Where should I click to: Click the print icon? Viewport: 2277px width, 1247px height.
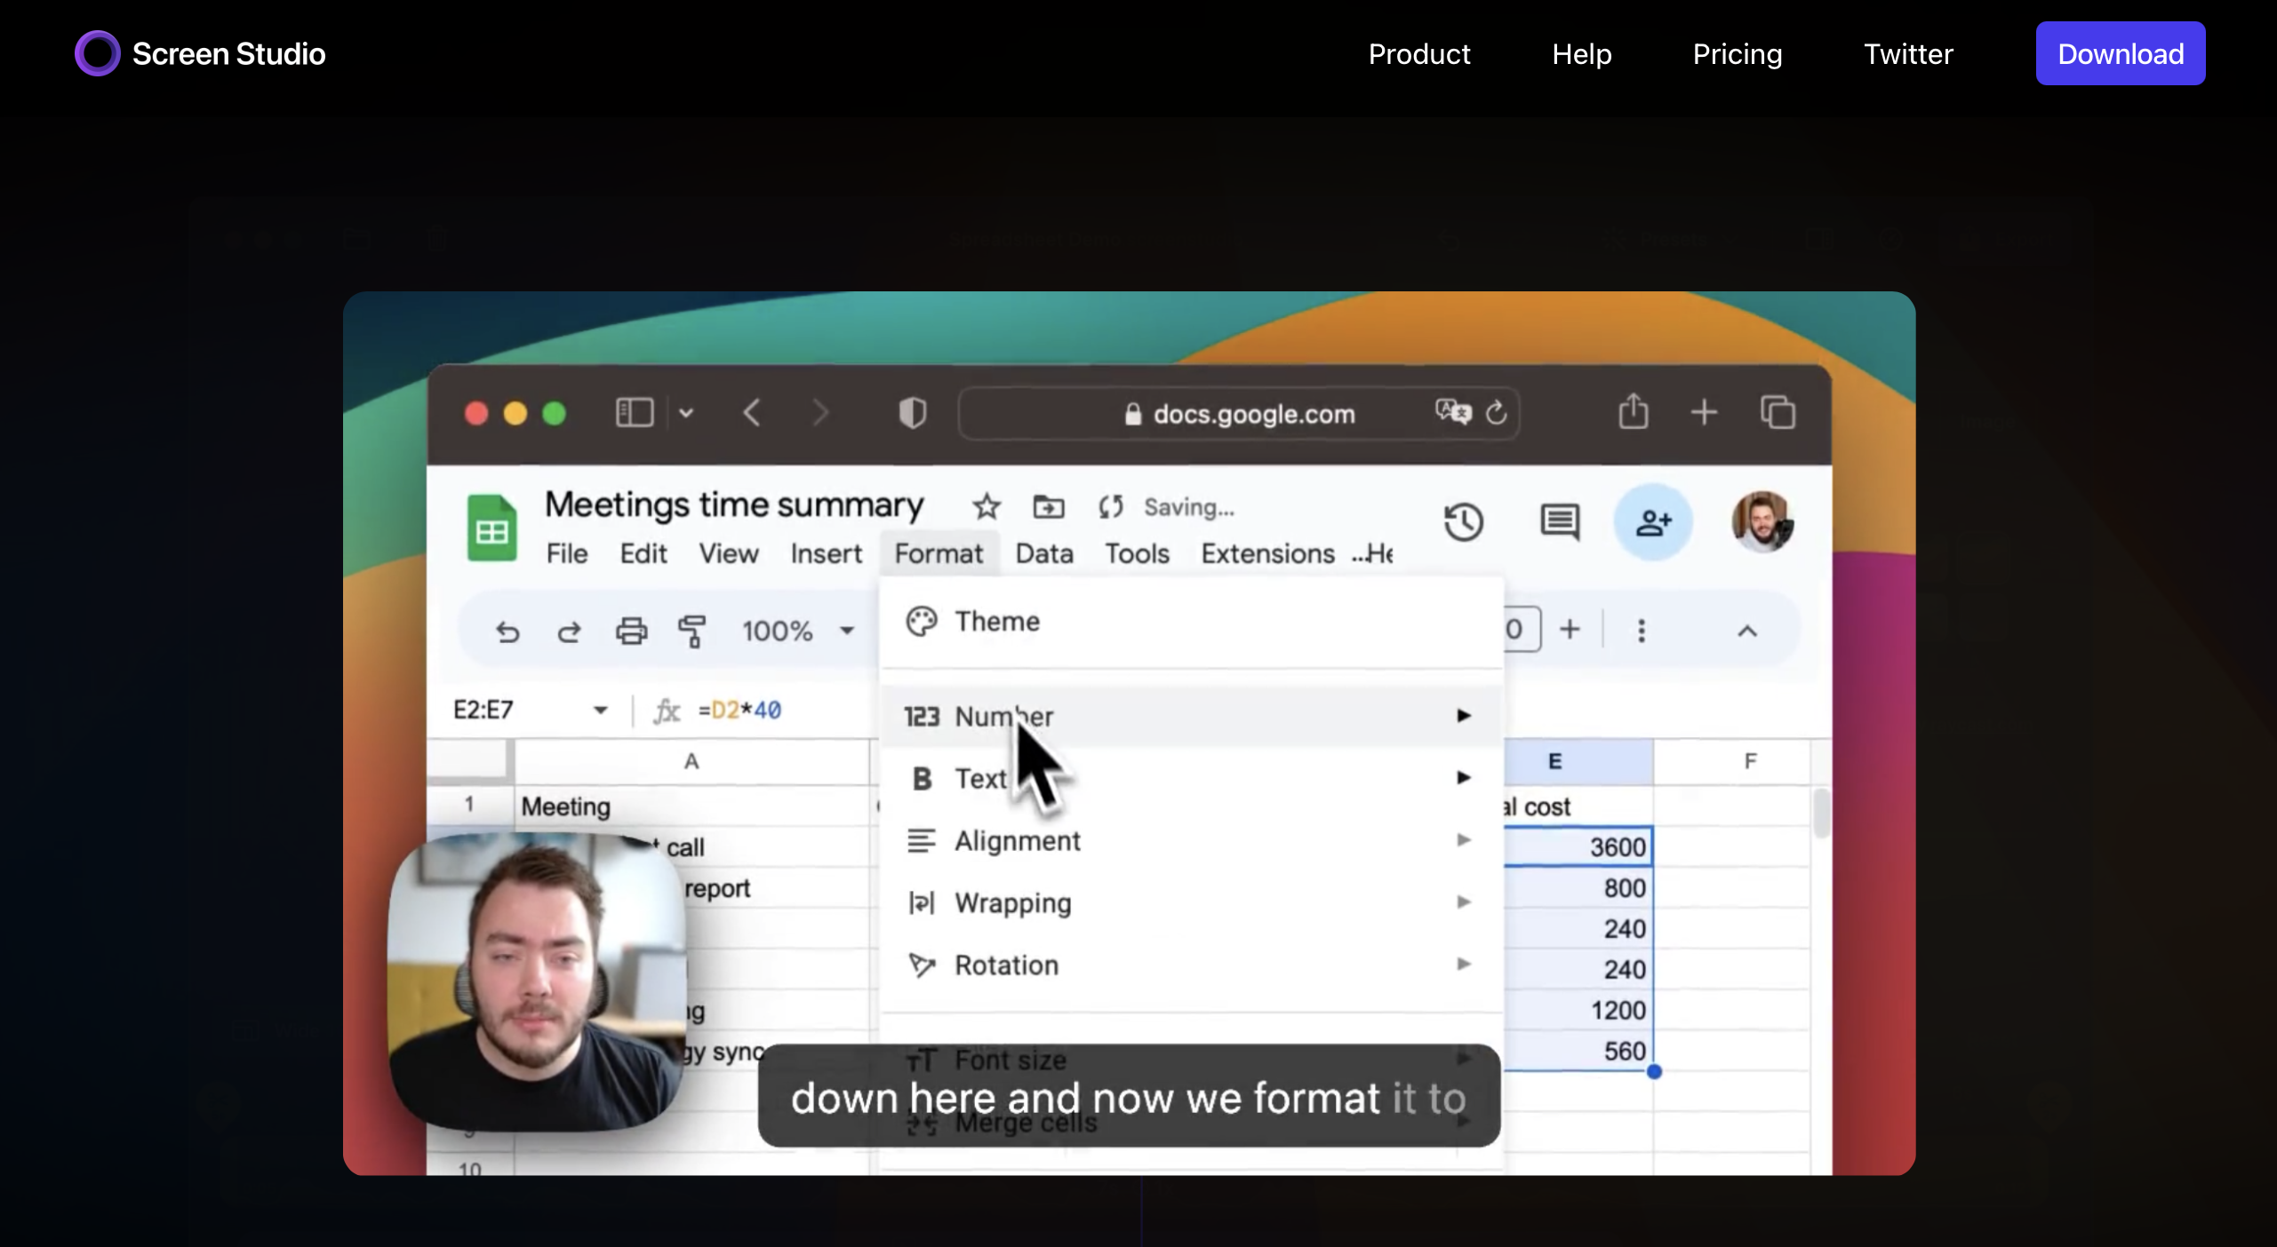[x=631, y=631]
